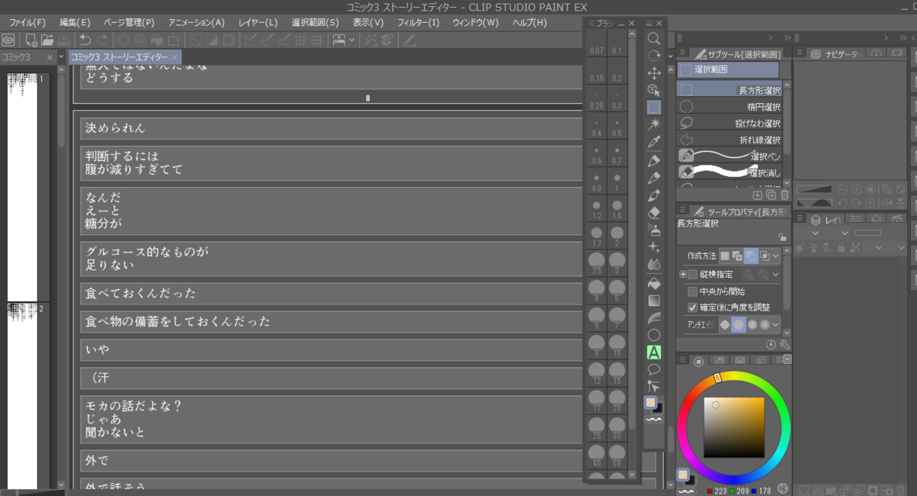Screen dimensions: 917x496
Task: Select the Zoom tool in the toolbar
Action: coord(653,37)
